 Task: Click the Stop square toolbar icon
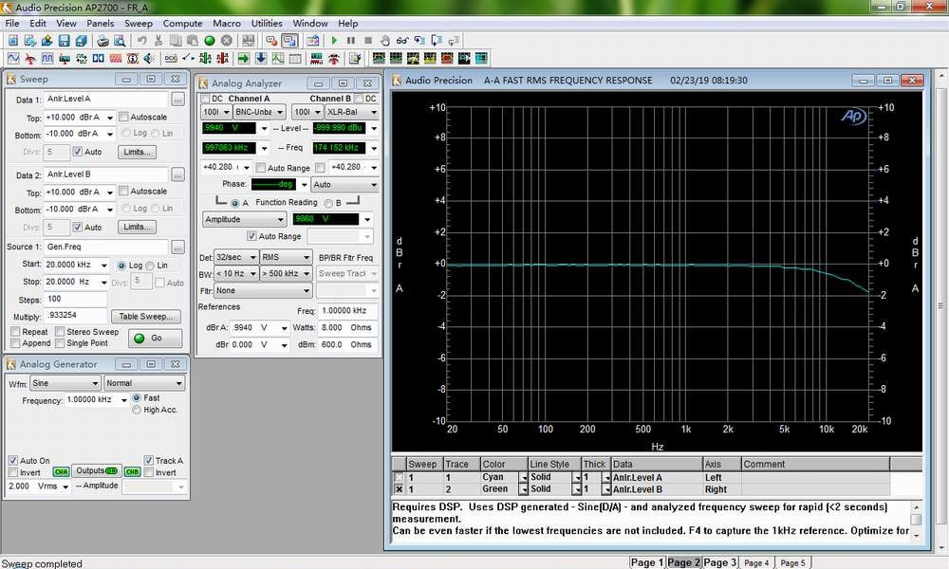point(368,41)
